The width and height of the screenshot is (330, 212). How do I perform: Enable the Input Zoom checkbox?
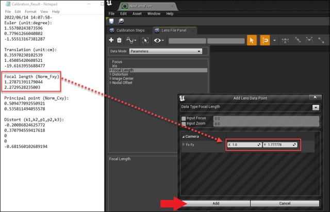coord(184,124)
